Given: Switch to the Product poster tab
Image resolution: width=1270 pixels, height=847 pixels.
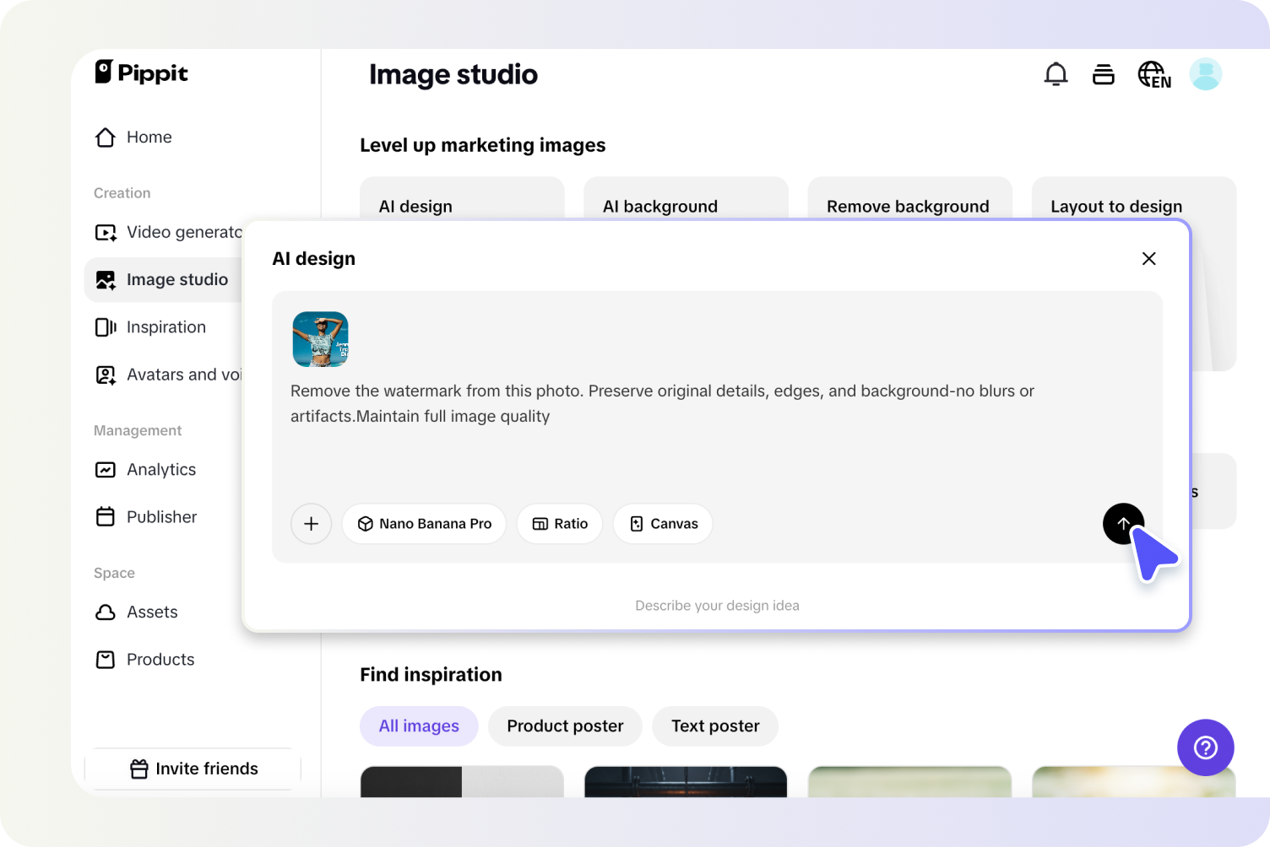Looking at the screenshot, I should 565,726.
